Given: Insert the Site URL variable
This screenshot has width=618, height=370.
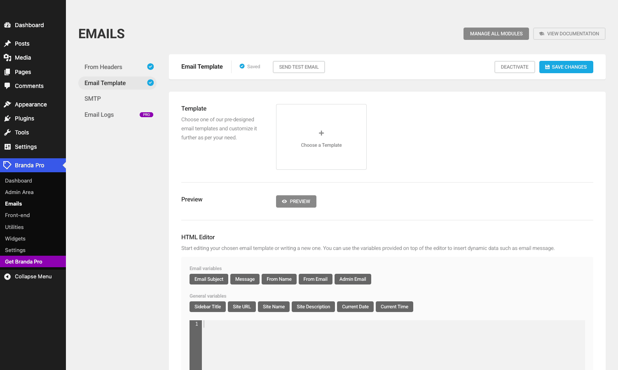Looking at the screenshot, I should [242, 307].
